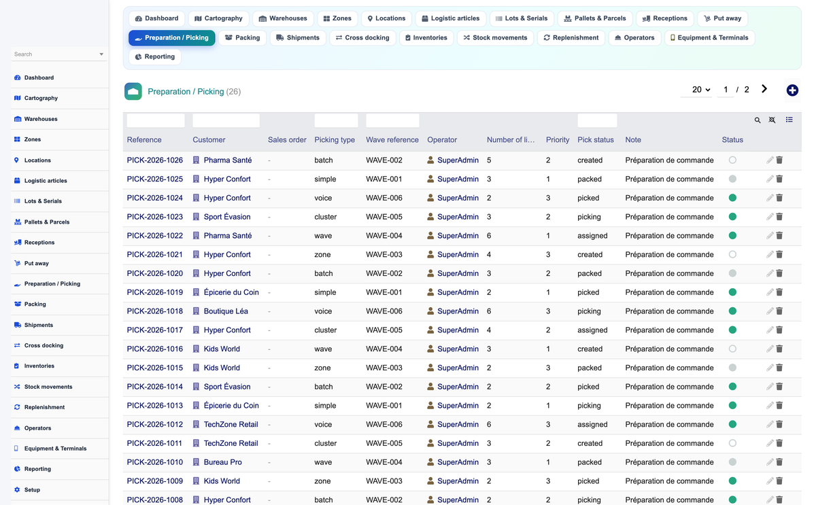This screenshot has width=816, height=505.
Task: Open the sidebar Search dropdown arrow
Action: [x=101, y=54]
